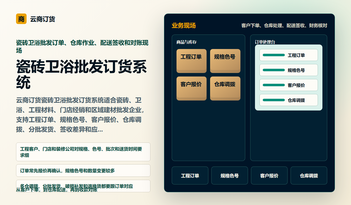Open the tan 客户报价 product card

click(x=192, y=88)
